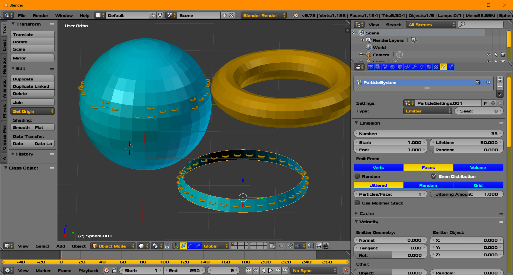Select the scale manipulator icon
The width and height of the screenshot is (513, 275).
click(198, 246)
